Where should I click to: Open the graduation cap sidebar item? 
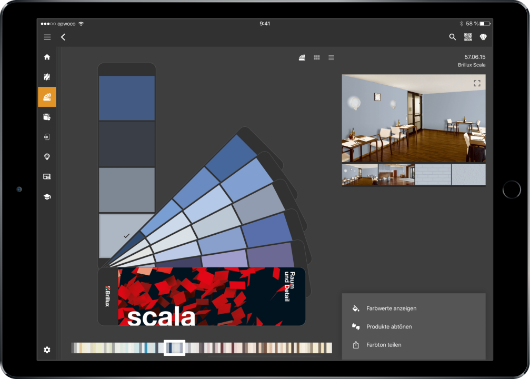47,197
